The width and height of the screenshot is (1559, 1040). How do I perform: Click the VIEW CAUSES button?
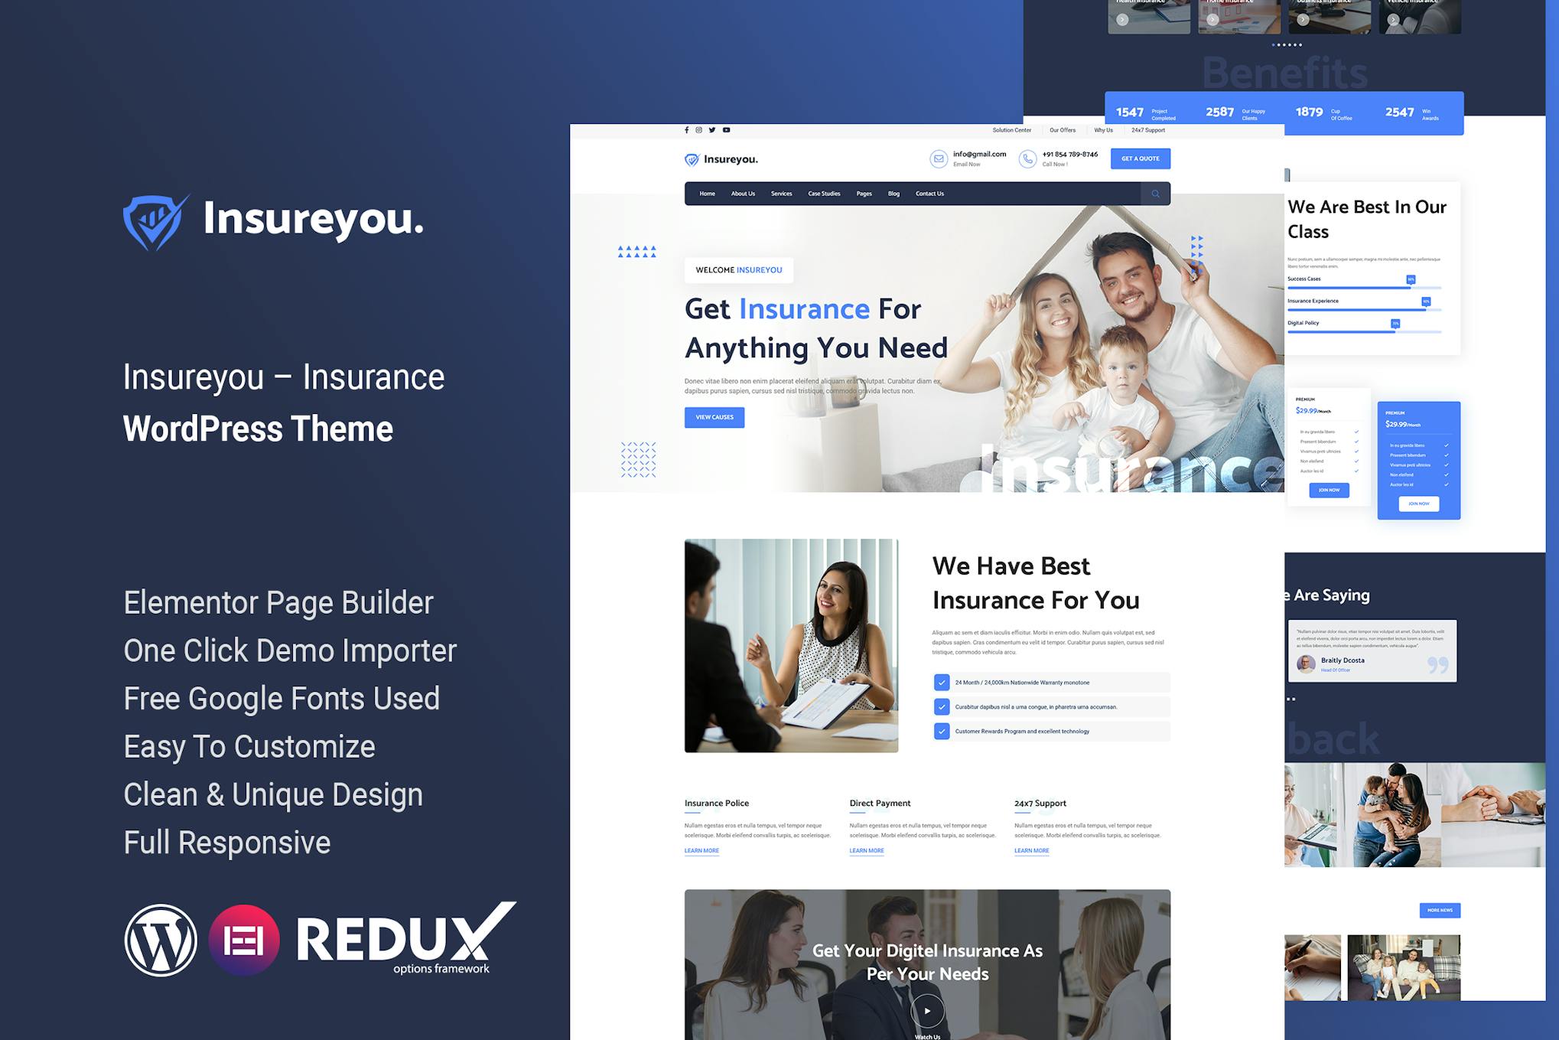click(714, 417)
